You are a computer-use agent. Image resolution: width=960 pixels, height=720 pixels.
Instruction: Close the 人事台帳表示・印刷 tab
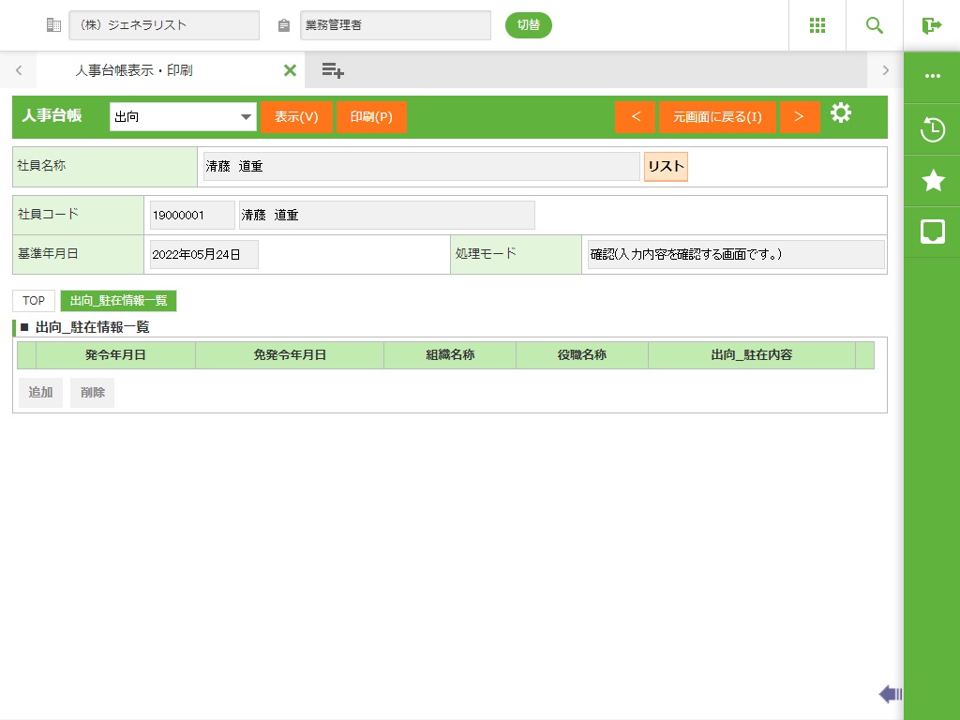(x=290, y=70)
